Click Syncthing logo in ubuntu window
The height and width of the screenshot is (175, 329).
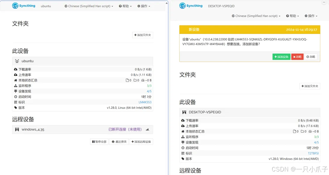[23, 6]
